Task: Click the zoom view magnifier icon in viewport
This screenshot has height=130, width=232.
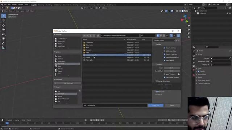Action: coord(188,26)
